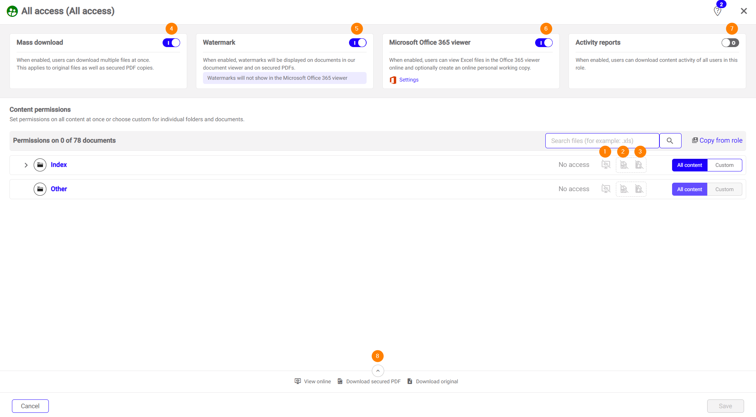
Task: Open Office 365 viewer Settings link
Action: (x=409, y=80)
